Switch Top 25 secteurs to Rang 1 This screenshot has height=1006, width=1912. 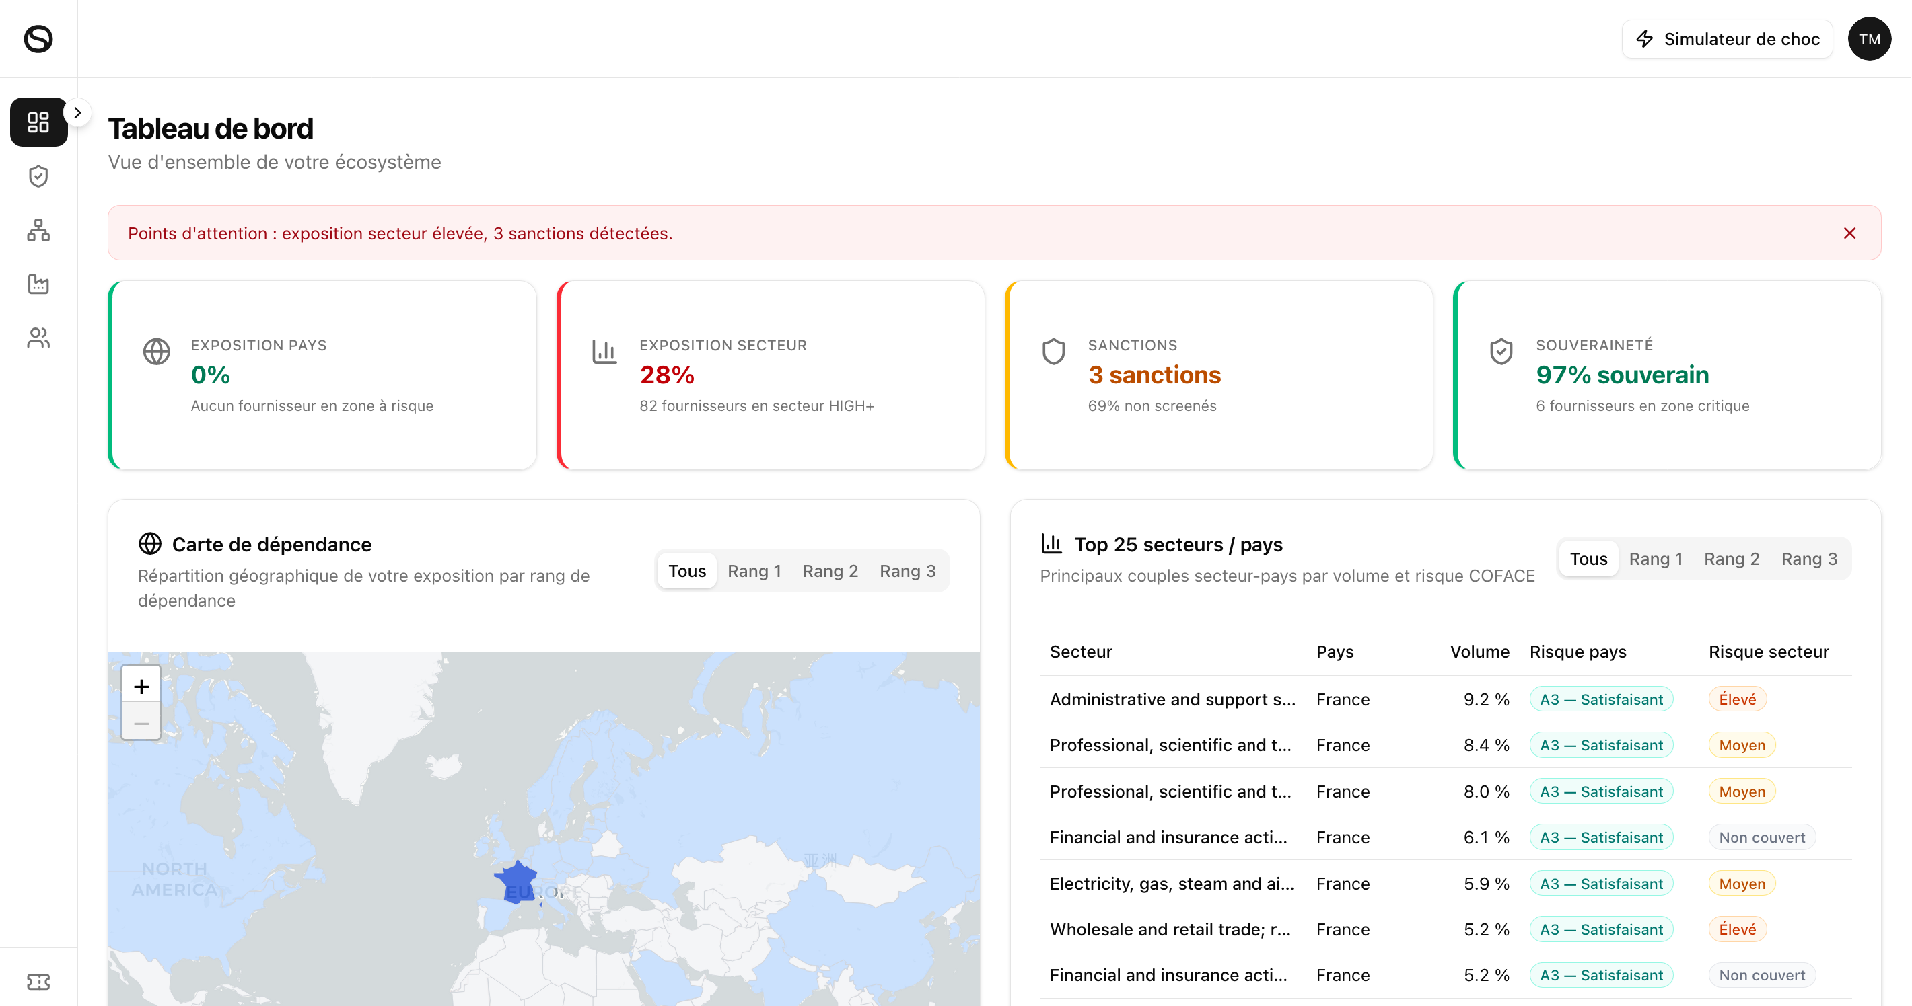coord(1654,559)
